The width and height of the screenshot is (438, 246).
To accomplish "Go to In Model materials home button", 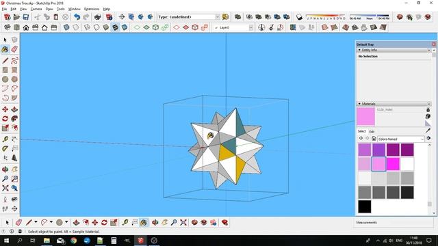I will point(374,138).
